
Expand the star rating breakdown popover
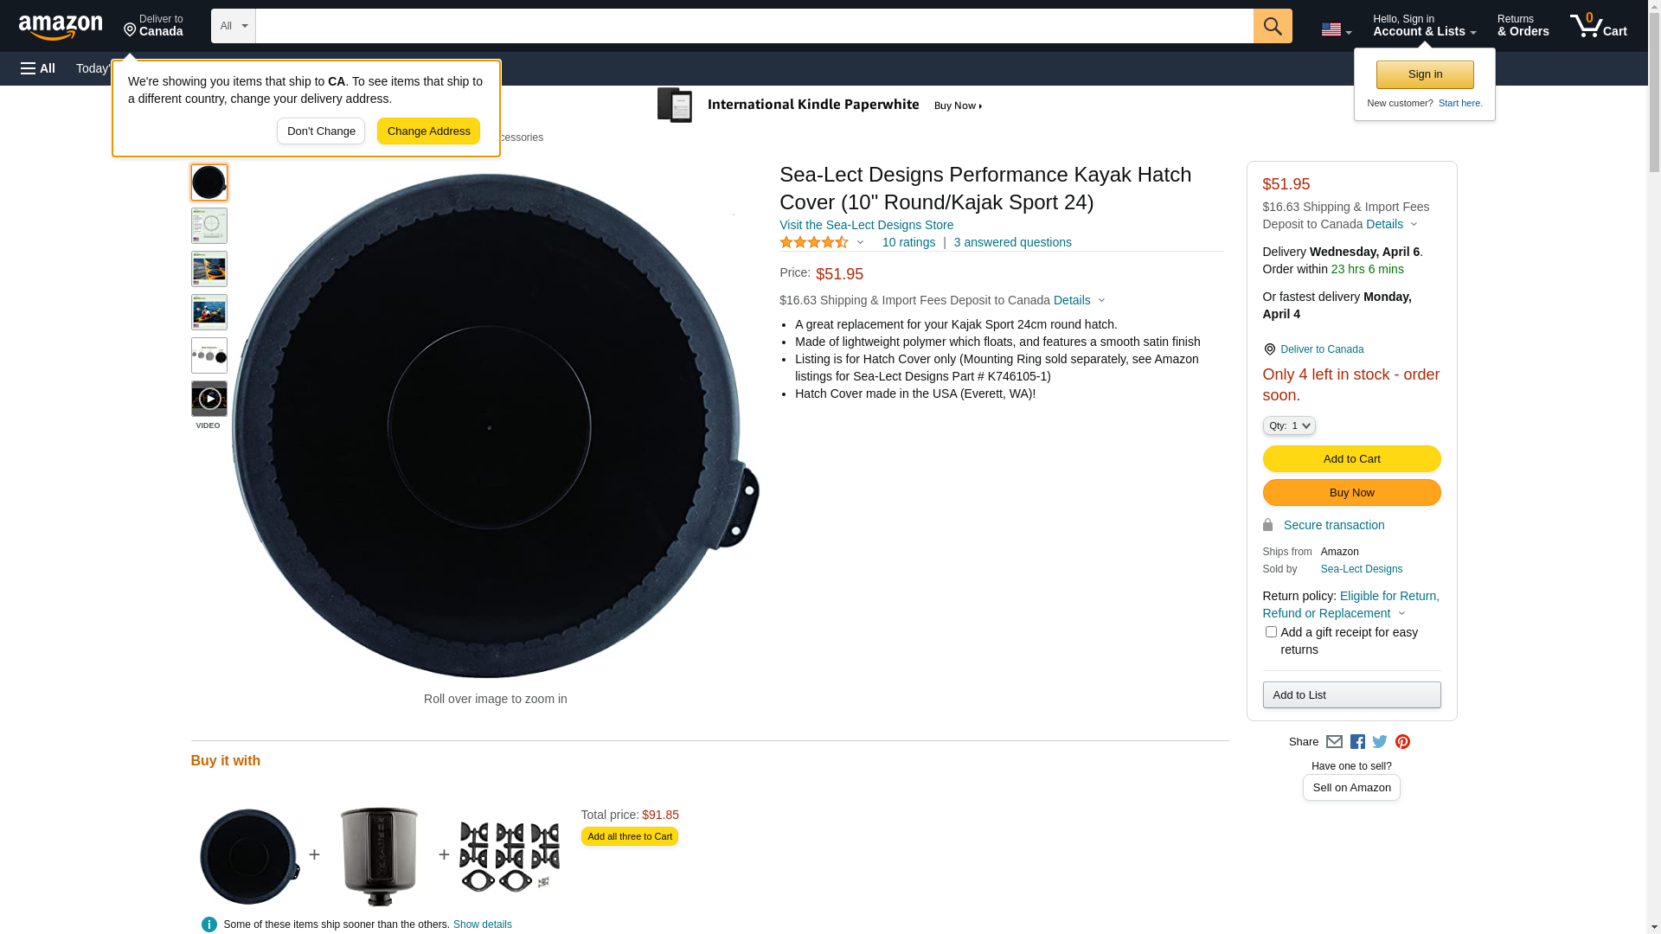click(823, 243)
